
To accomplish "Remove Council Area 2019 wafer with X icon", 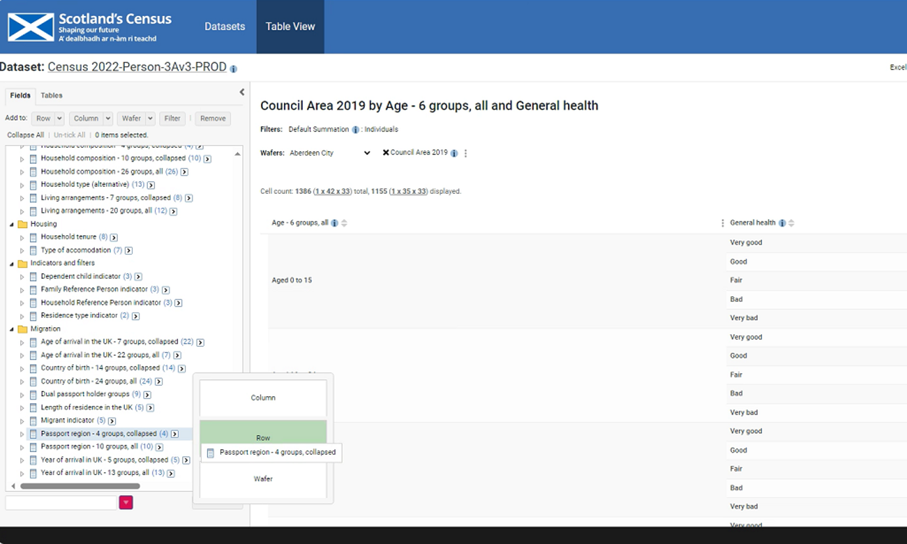I will click(386, 152).
